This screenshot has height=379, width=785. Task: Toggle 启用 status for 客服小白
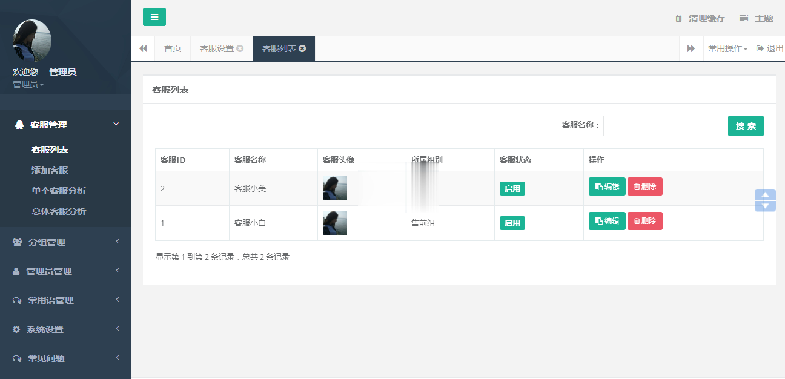[512, 223]
